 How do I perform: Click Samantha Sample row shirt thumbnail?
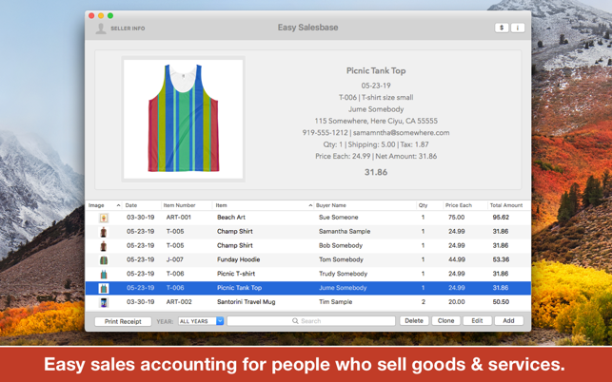(x=104, y=232)
